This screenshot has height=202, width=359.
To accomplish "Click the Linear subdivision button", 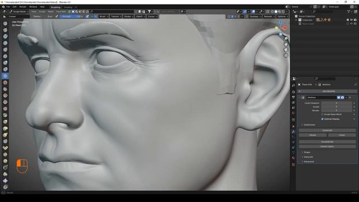I will (x=342, y=135).
